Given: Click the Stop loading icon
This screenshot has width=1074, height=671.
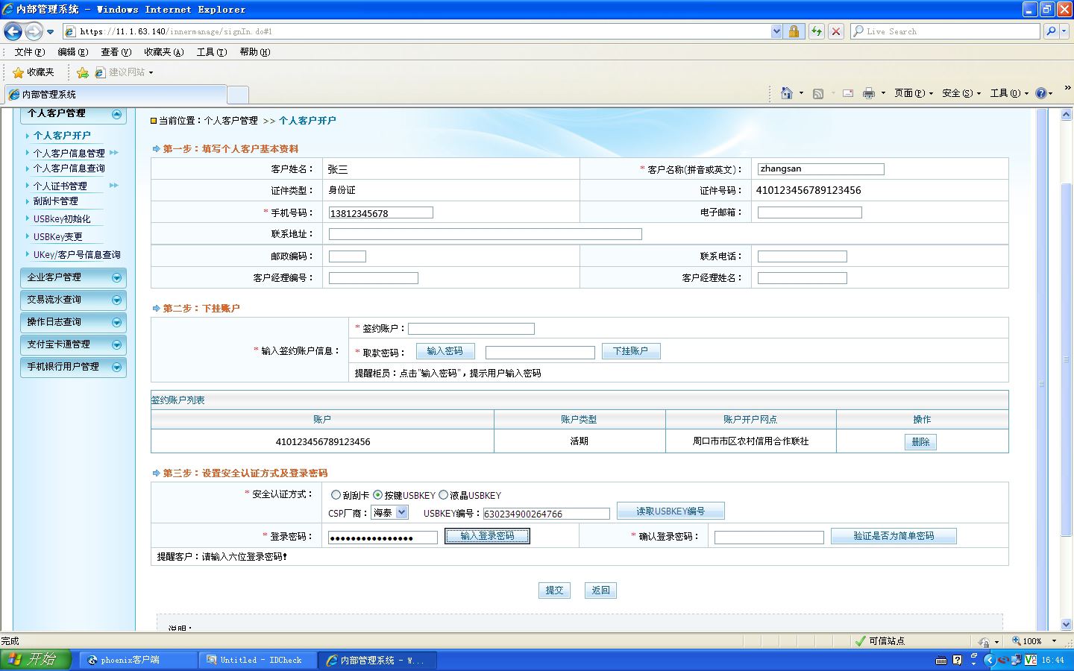Looking at the screenshot, I should [836, 31].
